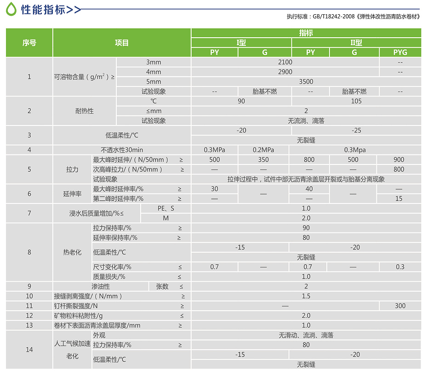Click the 耐热性 row label
This screenshot has height=374, width=427.
pos(84,111)
